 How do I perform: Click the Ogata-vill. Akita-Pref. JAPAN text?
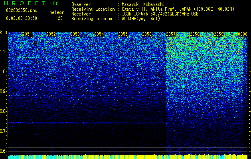tap(178, 9)
